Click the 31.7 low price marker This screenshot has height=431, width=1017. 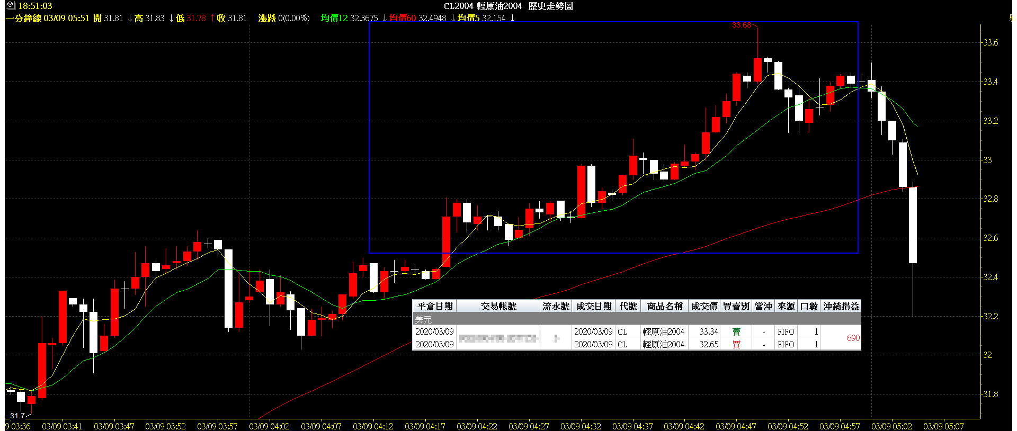click(x=17, y=416)
